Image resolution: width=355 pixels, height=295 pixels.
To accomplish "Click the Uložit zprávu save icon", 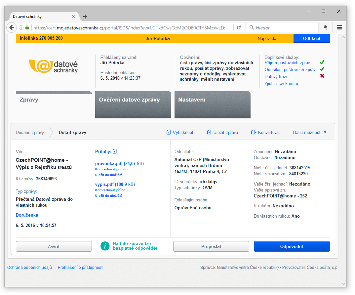I will (x=209, y=132).
